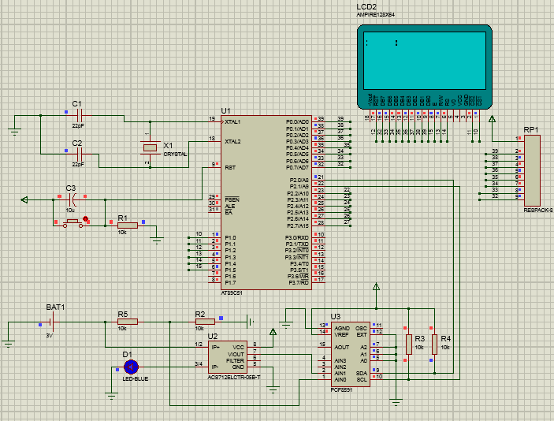Click the RP1 reference label
The image size is (554, 421).
coord(530,130)
